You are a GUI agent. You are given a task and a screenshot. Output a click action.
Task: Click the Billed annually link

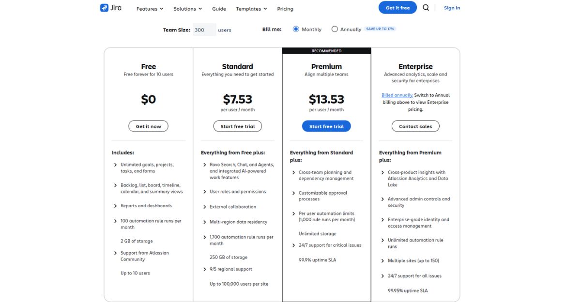pyautogui.click(x=397, y=95)
